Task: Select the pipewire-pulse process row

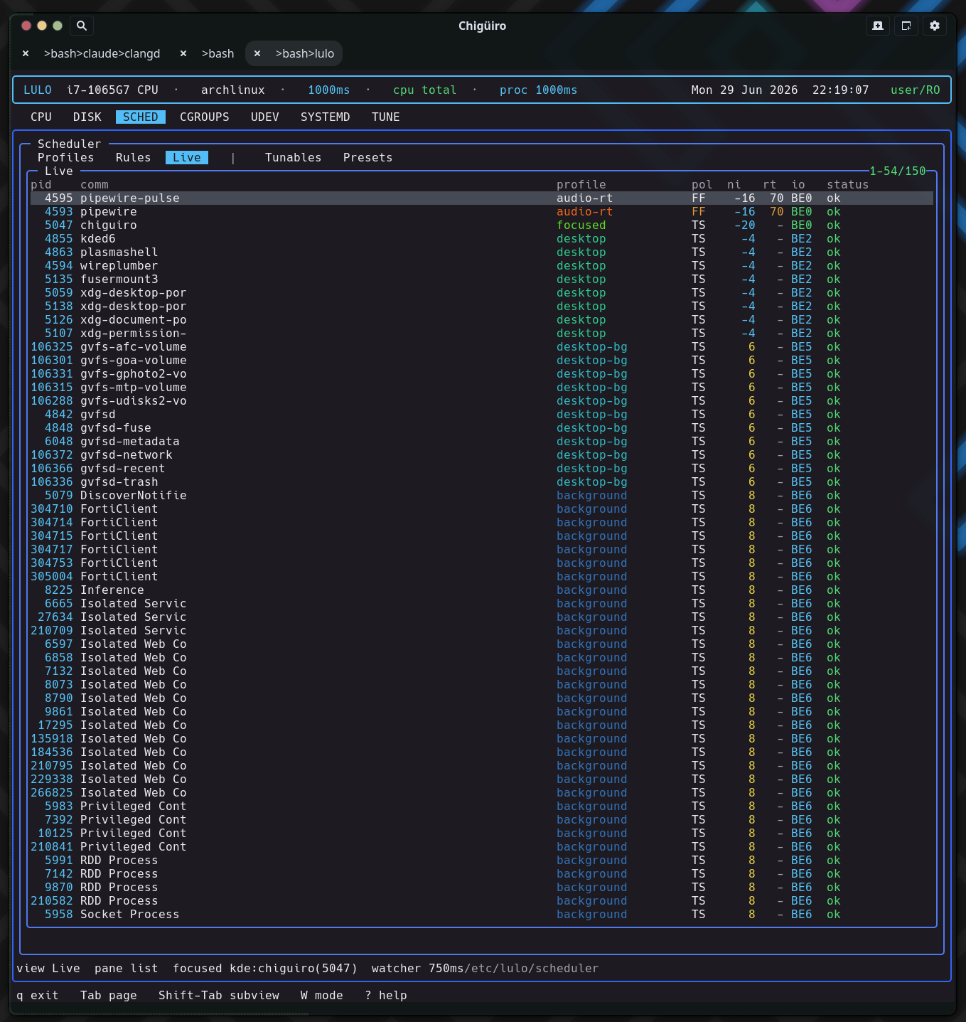Action: click(482, 198)
